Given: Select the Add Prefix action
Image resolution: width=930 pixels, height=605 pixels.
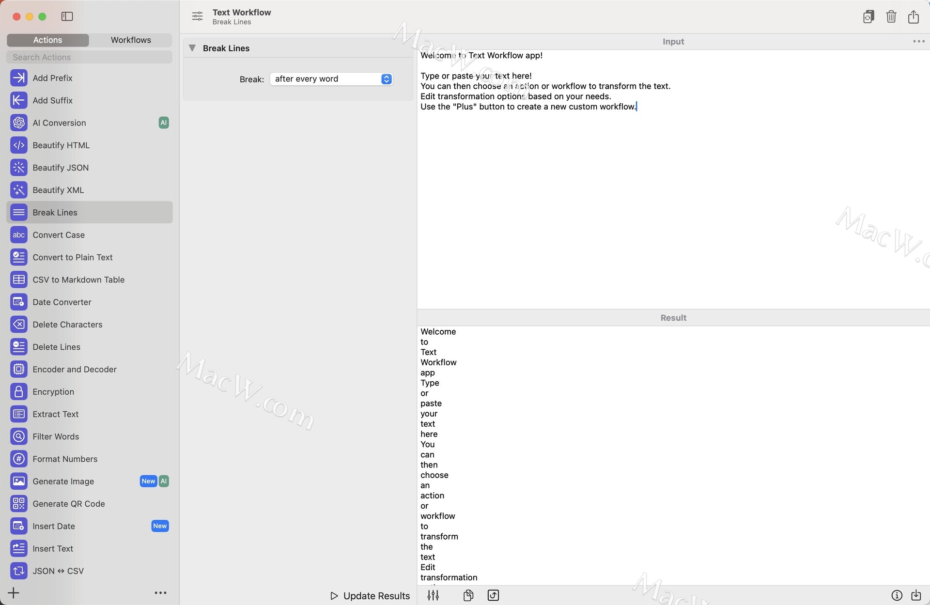Looking at the screenshot, I should [x=90, y=78].
